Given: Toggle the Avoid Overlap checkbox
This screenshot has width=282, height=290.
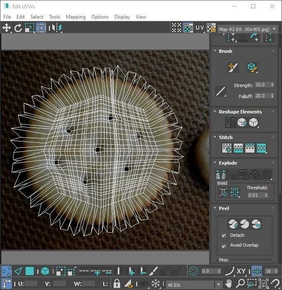Looking at the screenshot, I should [224, 246].
